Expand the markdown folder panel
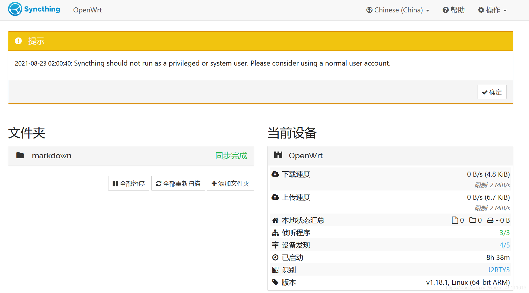The height and width of the screenshot is (293, 529). click(x=131, y=156)
